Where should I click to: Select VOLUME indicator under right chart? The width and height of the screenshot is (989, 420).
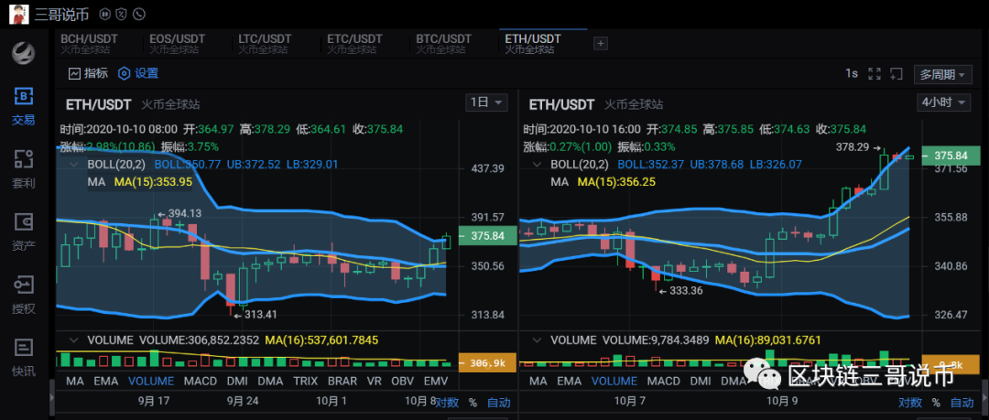click(614, 381)
